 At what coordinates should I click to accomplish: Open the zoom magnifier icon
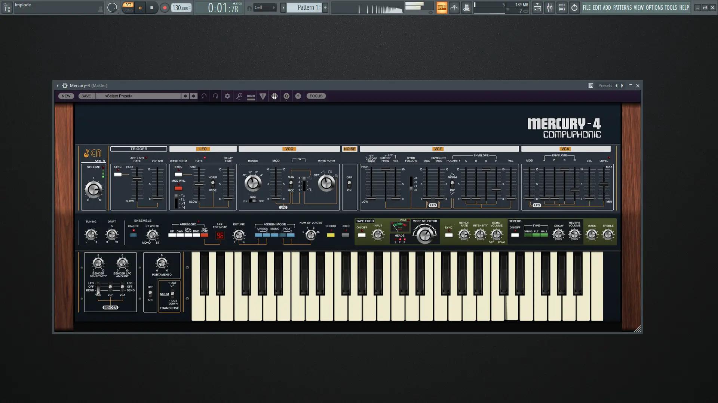point(239,96)
